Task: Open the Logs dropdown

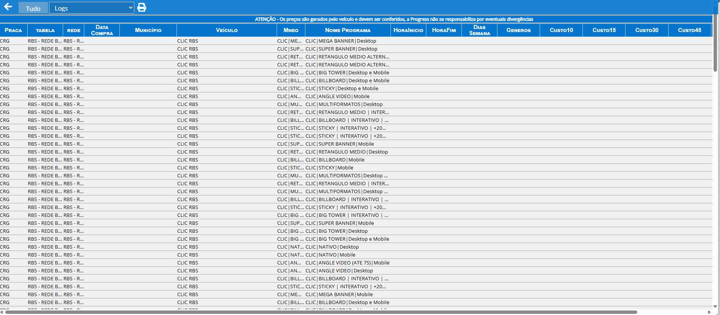Action: pos(91,8)
